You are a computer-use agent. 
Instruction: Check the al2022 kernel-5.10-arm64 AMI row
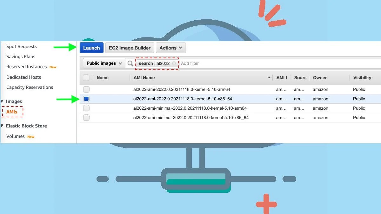[x=86, y=89]
